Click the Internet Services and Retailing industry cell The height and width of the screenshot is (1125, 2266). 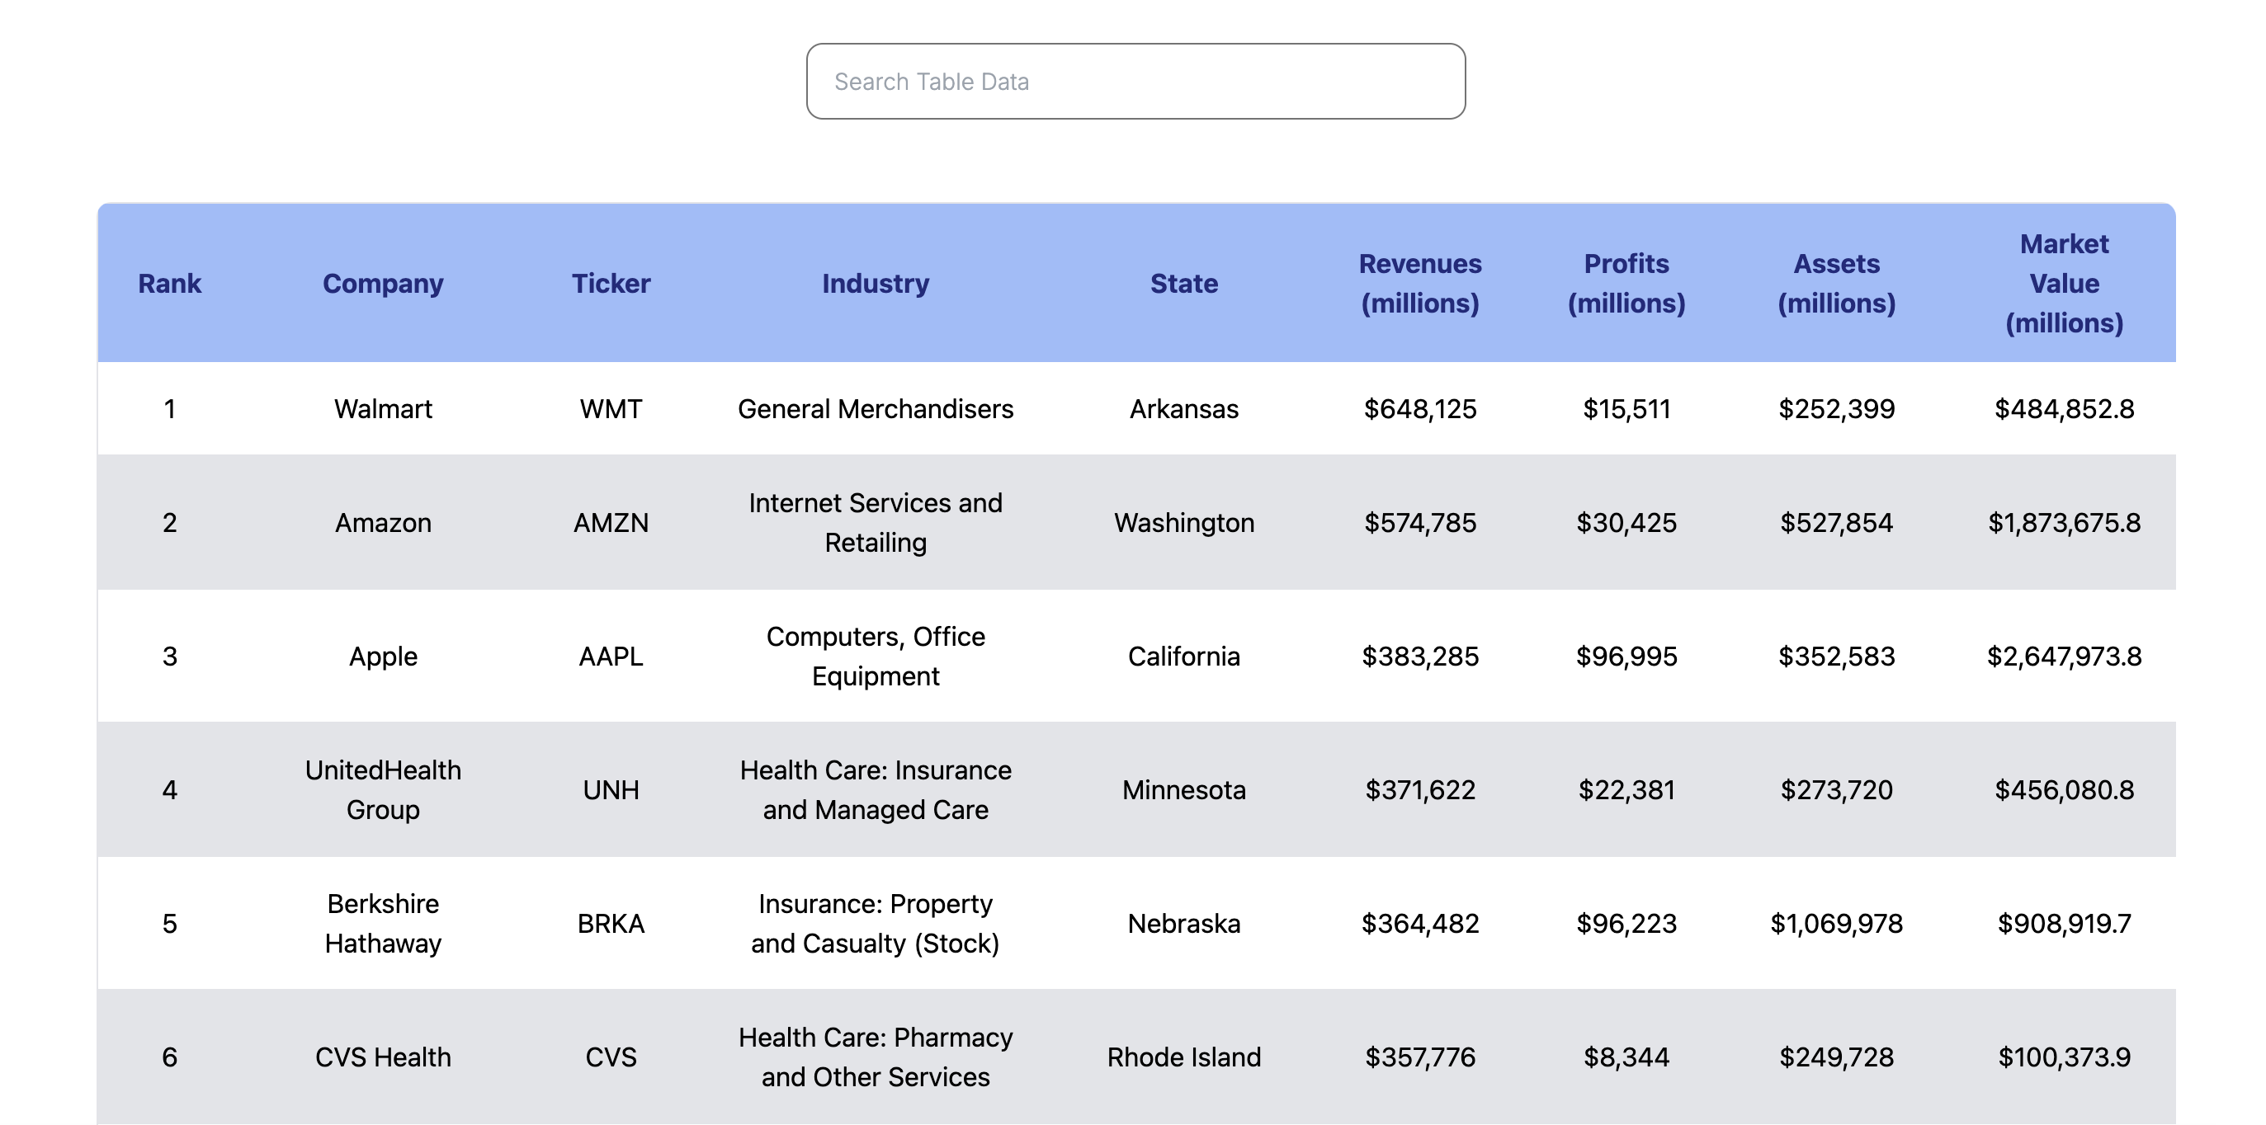coord(876,522)
